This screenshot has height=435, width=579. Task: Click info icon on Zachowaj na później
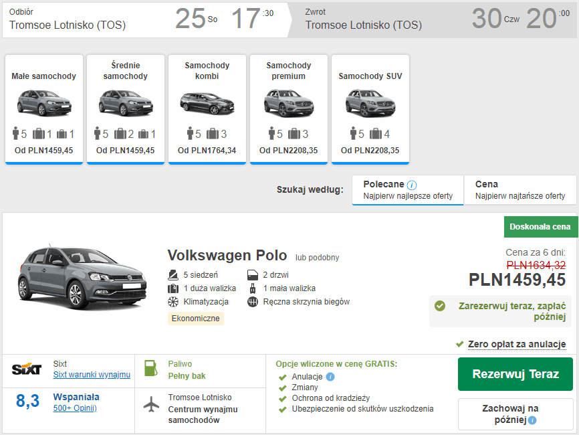coord(532,420)
